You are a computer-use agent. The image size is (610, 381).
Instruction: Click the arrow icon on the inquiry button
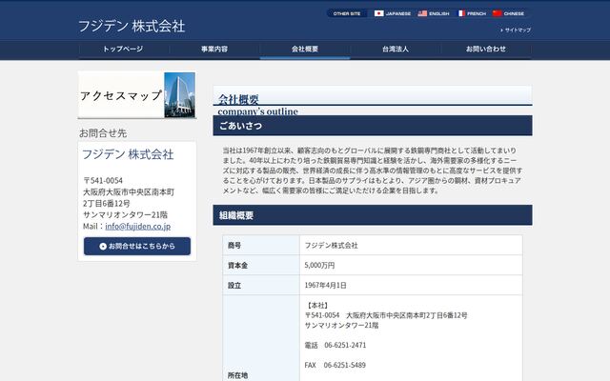tap(103, 246)
